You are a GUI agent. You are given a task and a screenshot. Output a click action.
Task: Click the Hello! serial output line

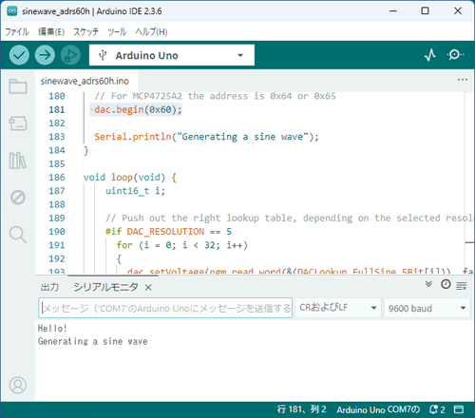point(52,329)
